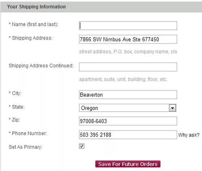Click the Name (first and last) text field
The width and height of the screenshot is (202, 171).
(128, 26)
